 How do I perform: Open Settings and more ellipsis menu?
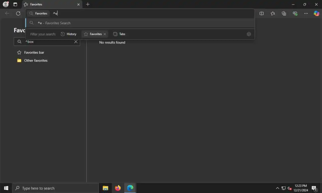[x=306, y=13]
